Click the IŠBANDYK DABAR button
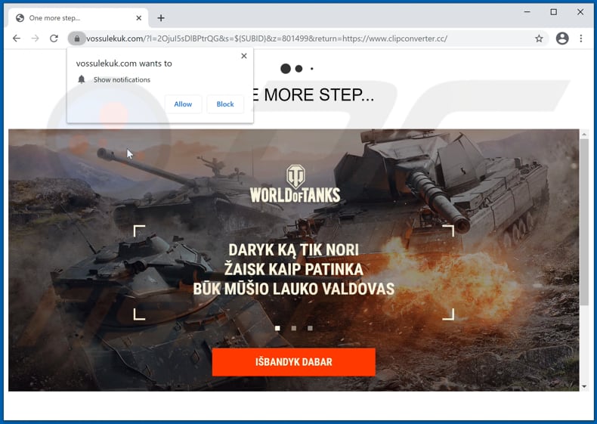597x424 pixels. click(293, 362)
